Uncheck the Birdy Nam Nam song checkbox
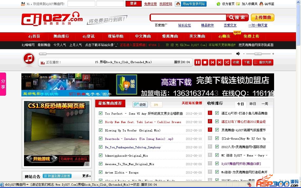Viewport: 301px width, 188px height. tap(101, 122)
